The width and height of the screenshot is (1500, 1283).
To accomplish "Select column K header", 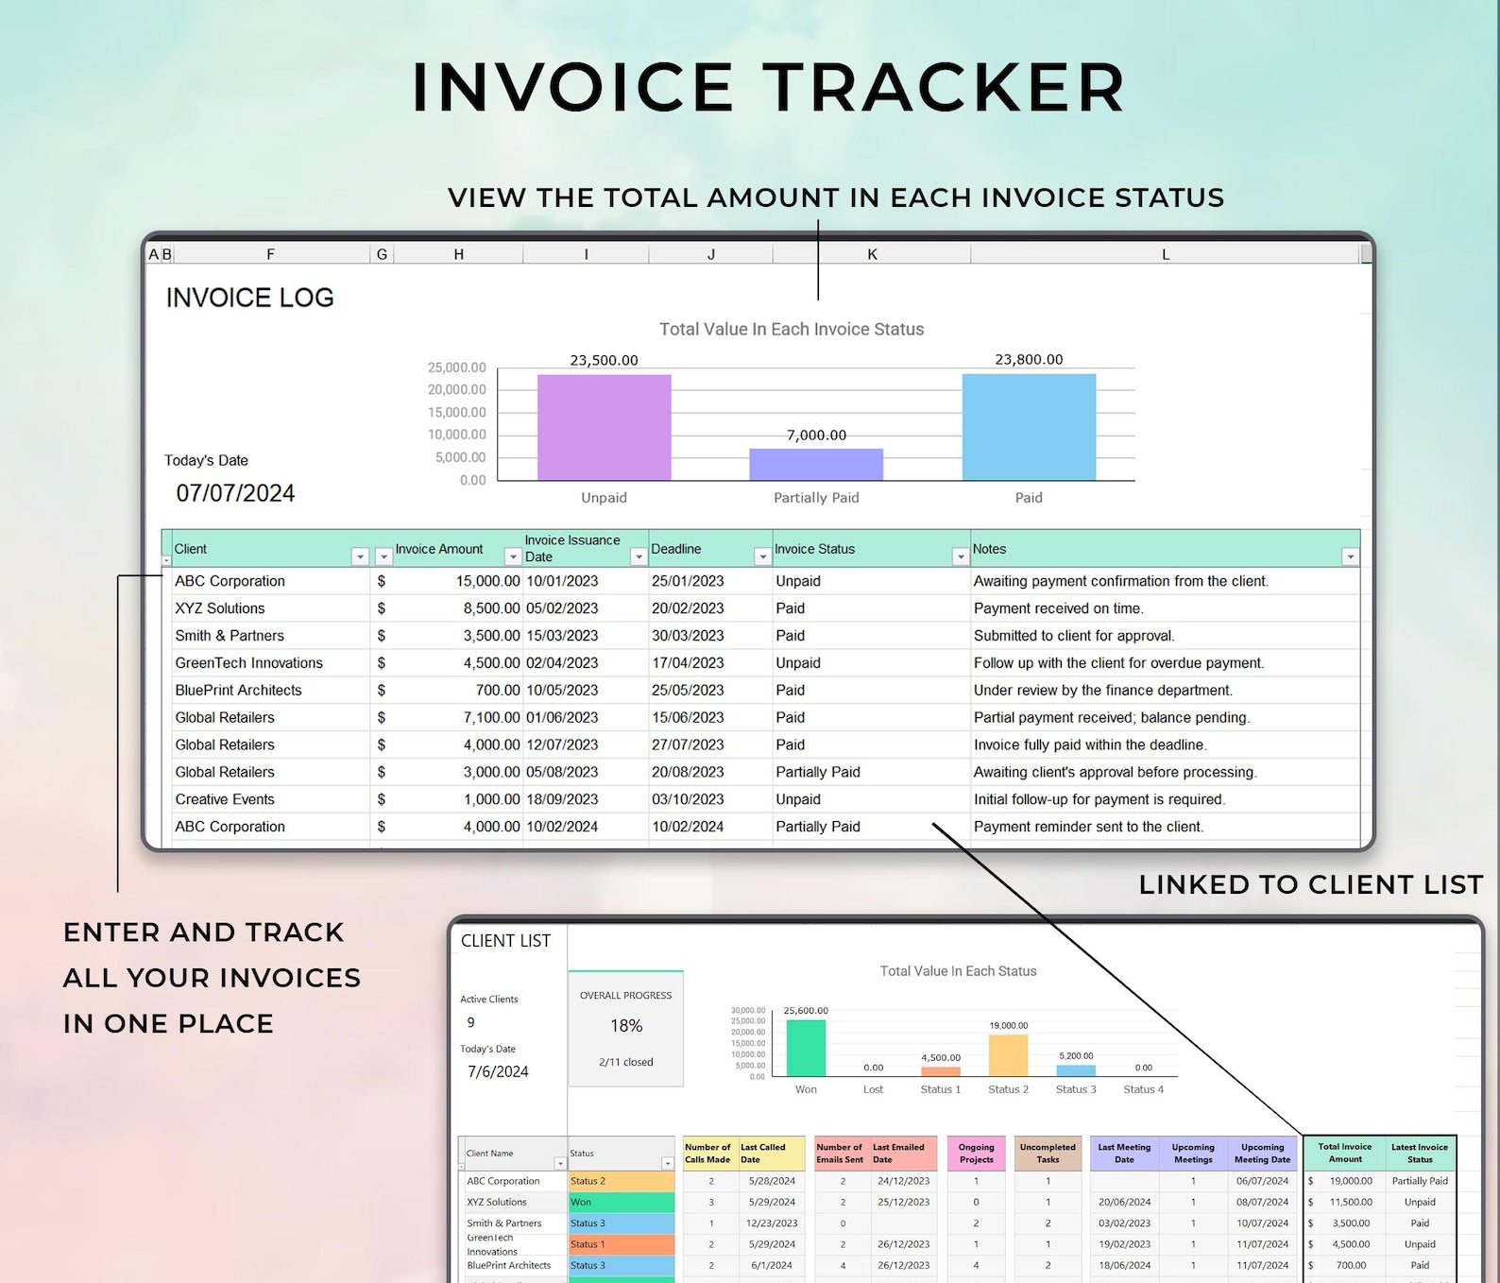I will tap(872, 254).
